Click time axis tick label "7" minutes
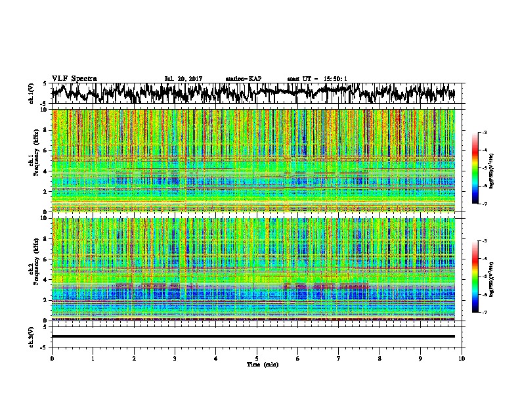520x402 pixels. tap(339, 359)
